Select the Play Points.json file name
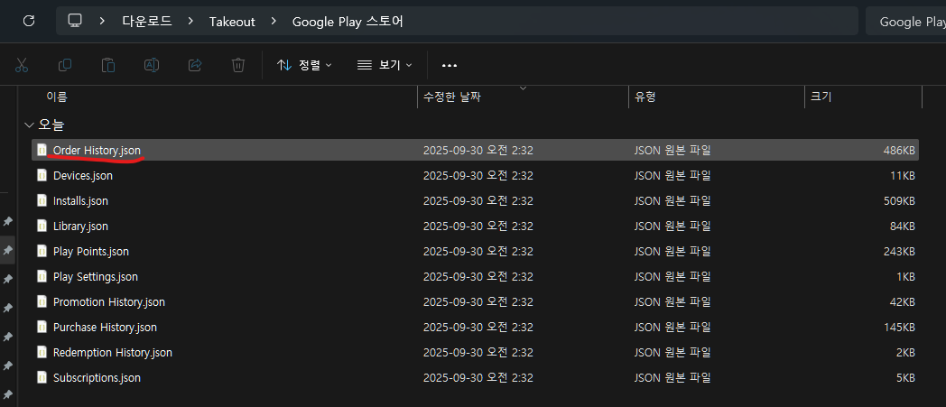This screenshot has height=407, width=946. (x=90, y=252)
